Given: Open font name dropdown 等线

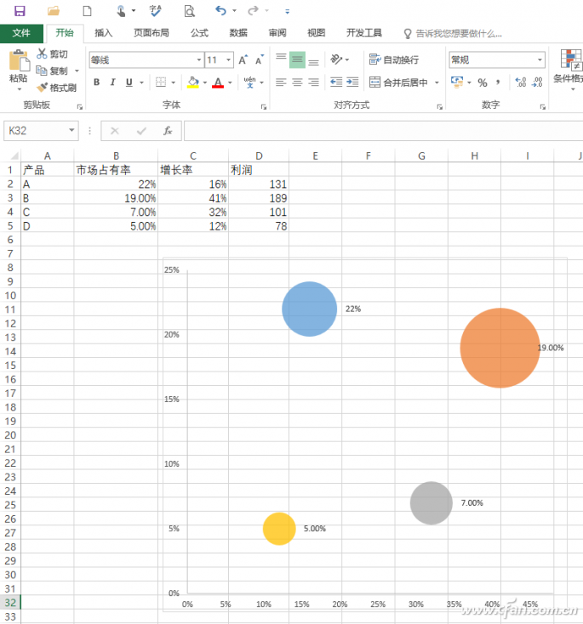Looking at the screenshot, I should point(199,60).
